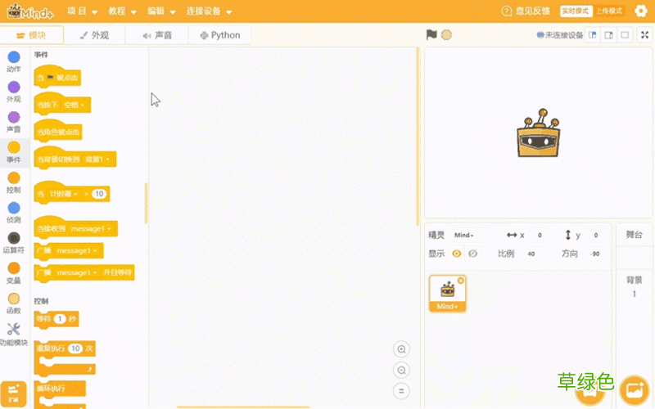Image resolution: width=655 pixels, height=409 pixels.
Task: Open 意见反馈 feedback link
Action: (526, 11)
